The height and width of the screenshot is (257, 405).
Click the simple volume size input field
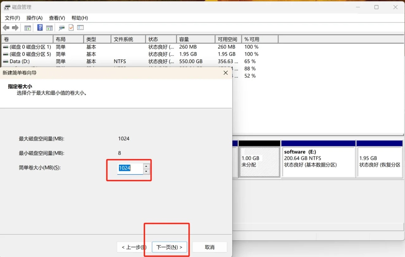pos(130,168)
